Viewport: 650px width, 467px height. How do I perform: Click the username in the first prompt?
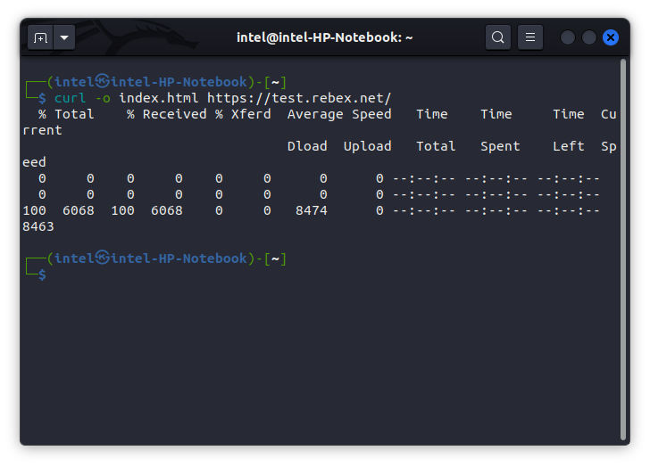tap(74, 81)
